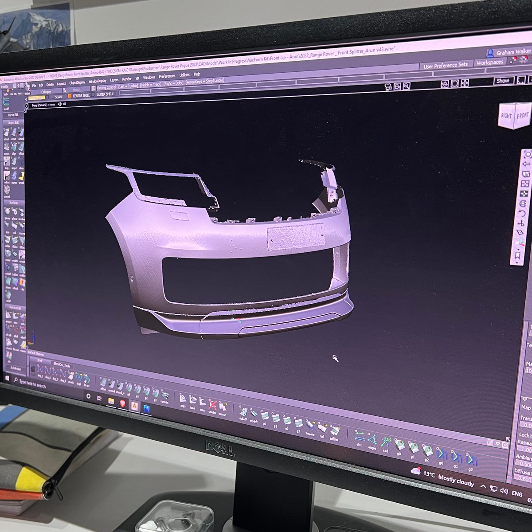
Task: Select the tuboff tool on shelf
Action: point(243,413)
